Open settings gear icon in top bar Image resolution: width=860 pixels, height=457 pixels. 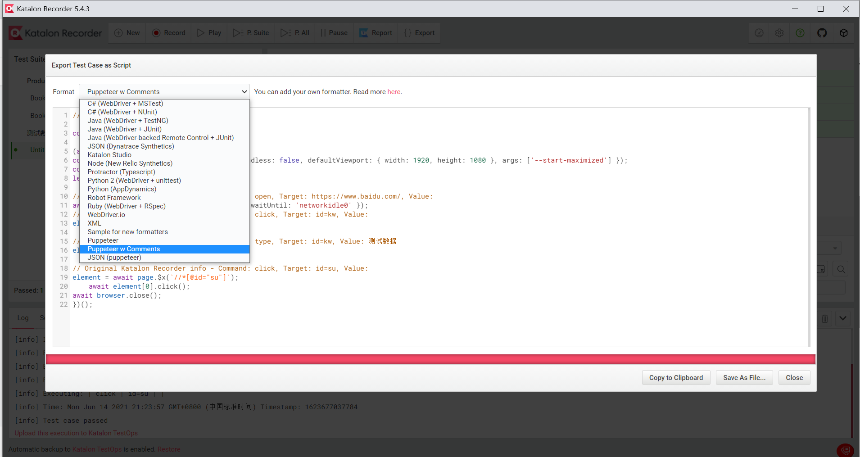(779, 33)
